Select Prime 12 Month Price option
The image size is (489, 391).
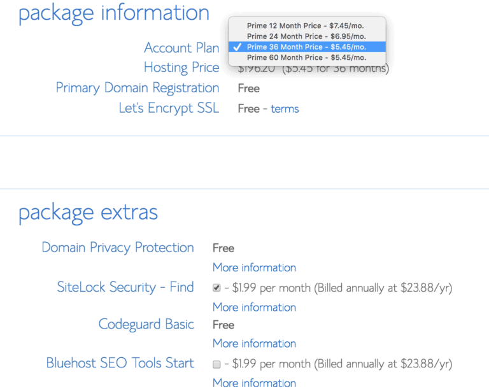[307, 25]
